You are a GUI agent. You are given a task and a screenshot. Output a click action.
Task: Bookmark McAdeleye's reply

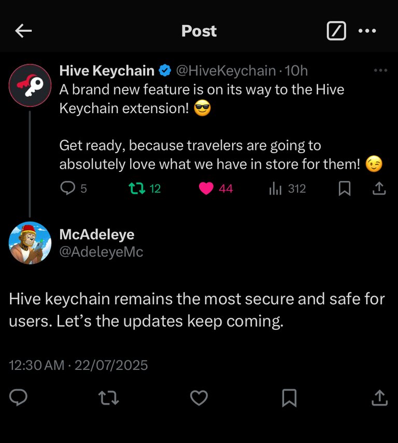tap(289, 398)
